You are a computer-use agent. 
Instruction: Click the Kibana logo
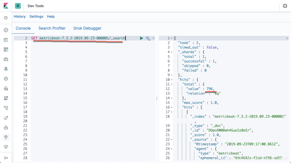[6, 6]
